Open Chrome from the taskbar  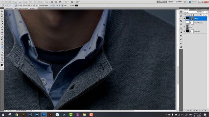tap(17, 115)
